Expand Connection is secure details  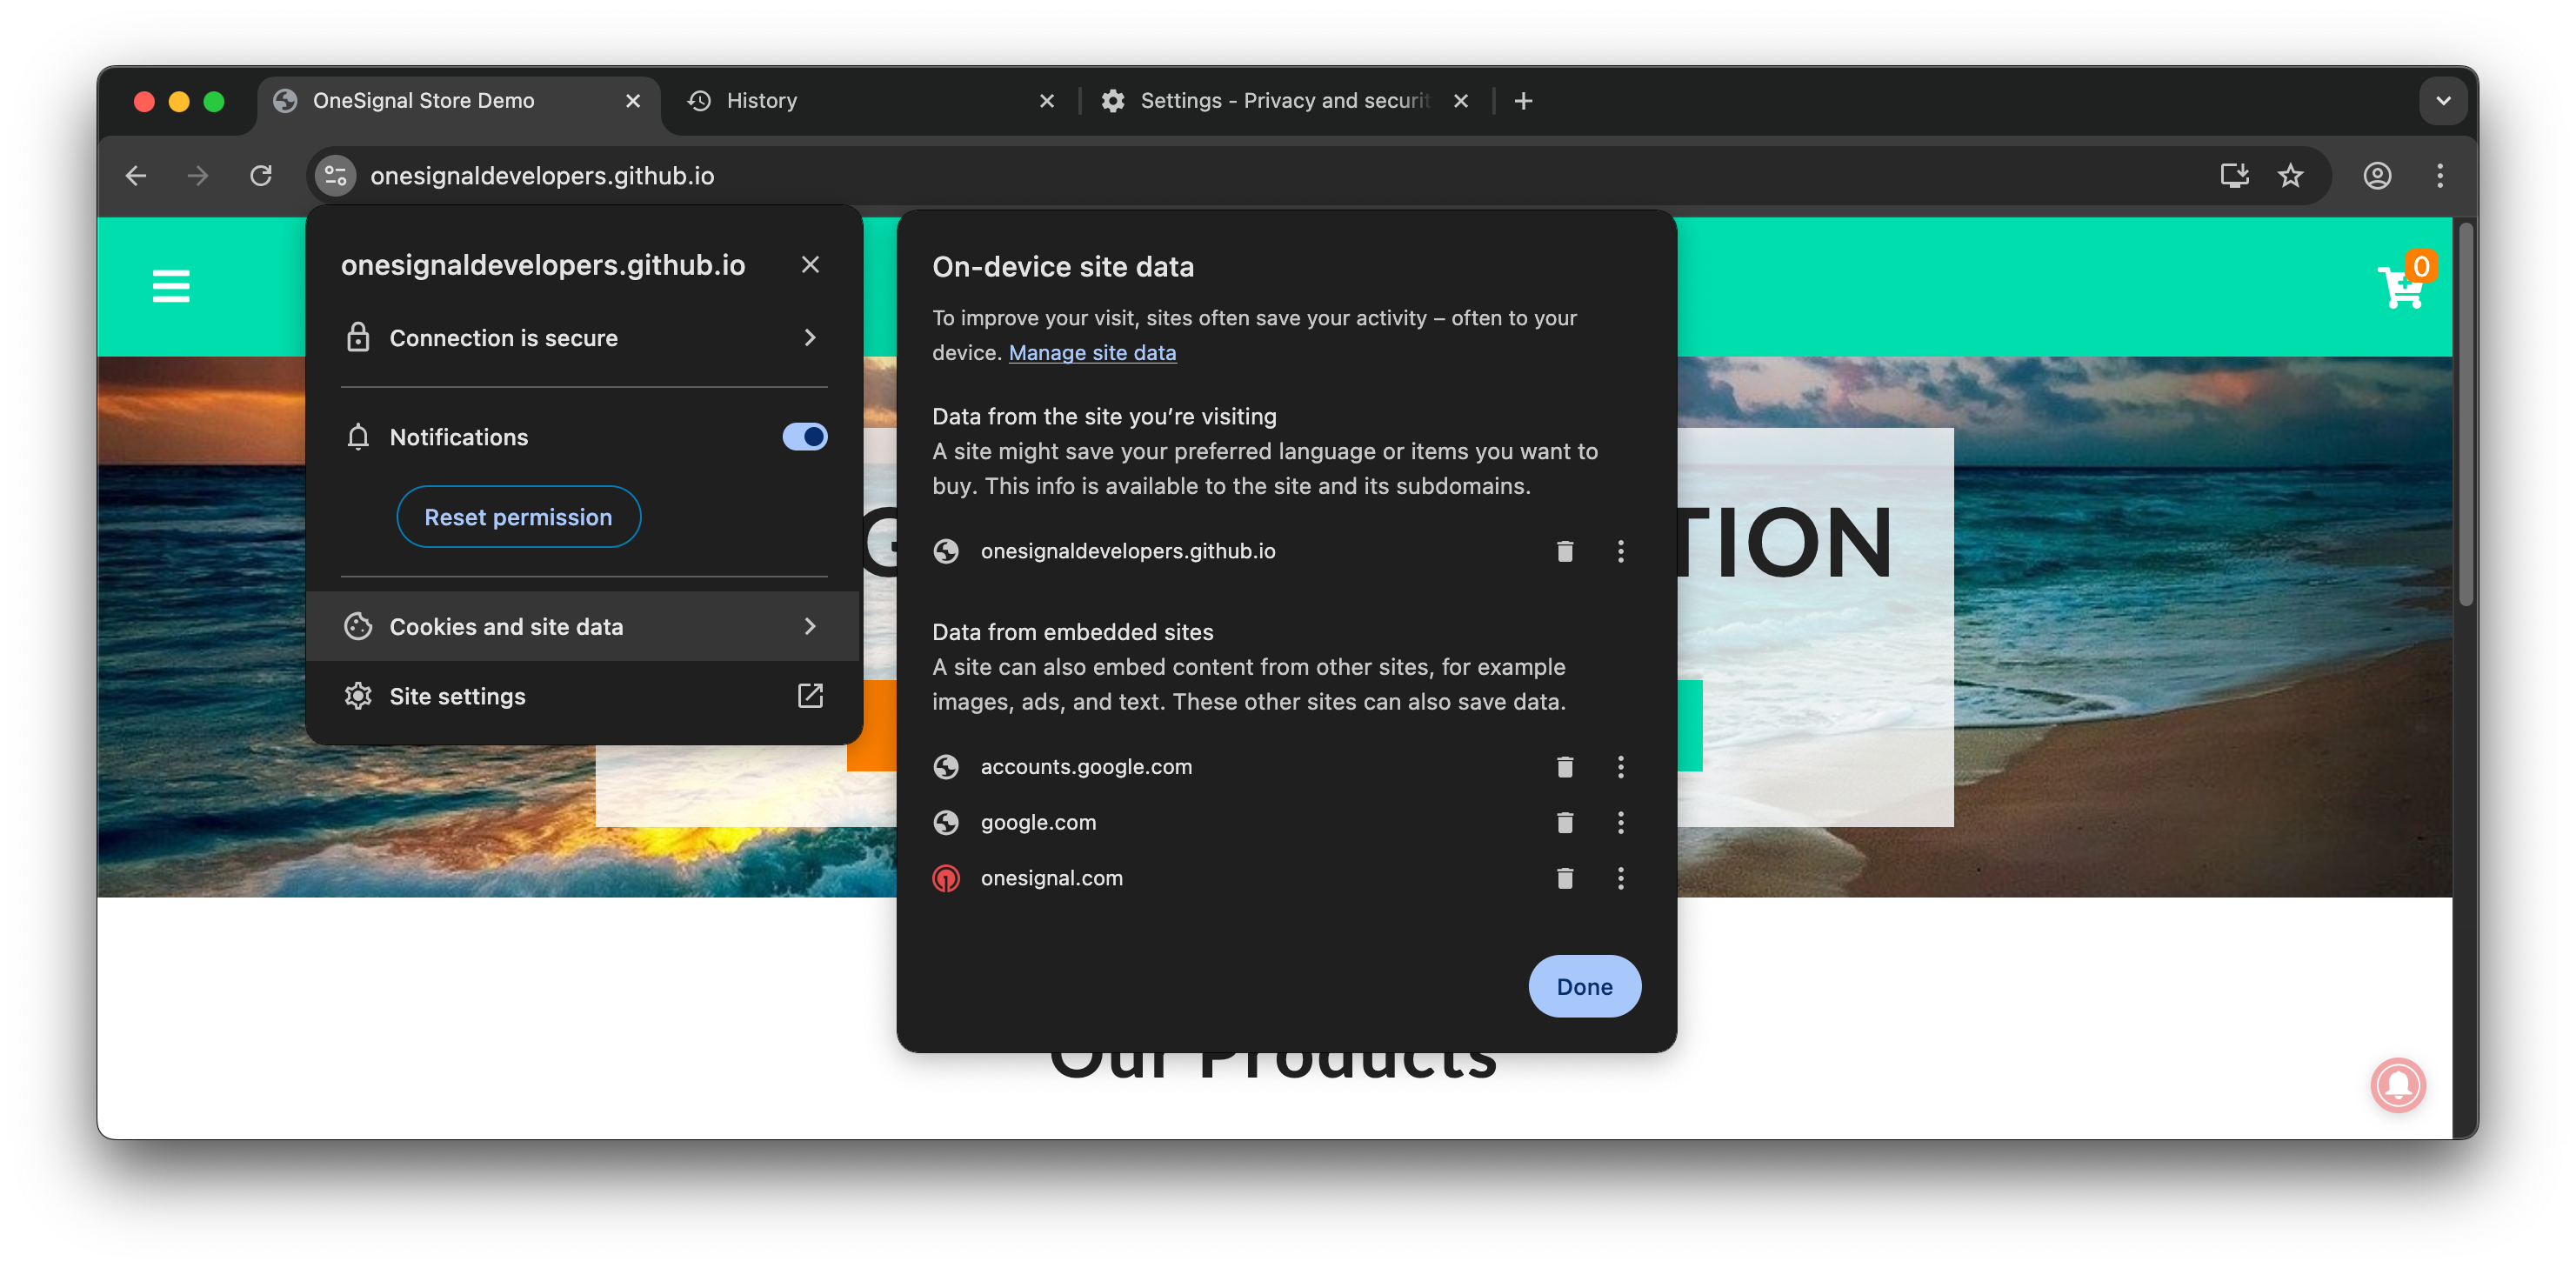click(x=584, y=338)
